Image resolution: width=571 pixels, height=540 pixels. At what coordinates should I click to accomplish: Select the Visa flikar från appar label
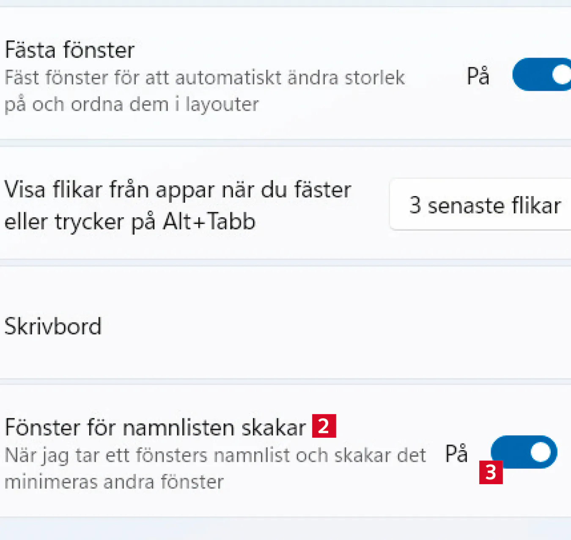[x=178, y=189]
